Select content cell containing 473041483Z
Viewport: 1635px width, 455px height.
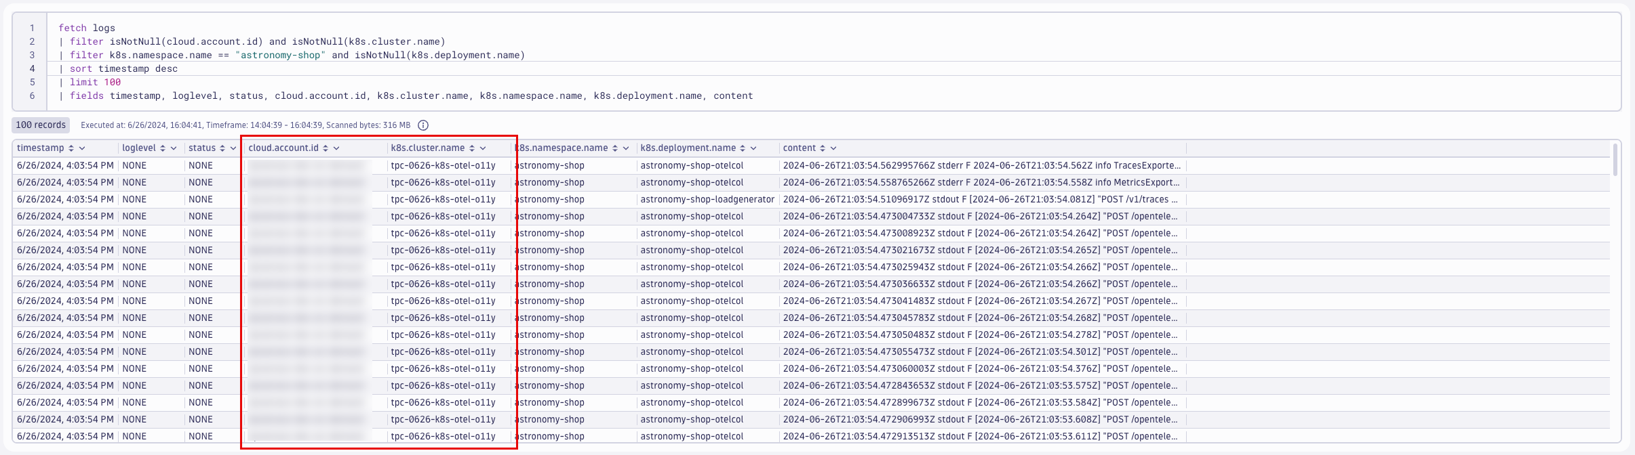point(982,301)
